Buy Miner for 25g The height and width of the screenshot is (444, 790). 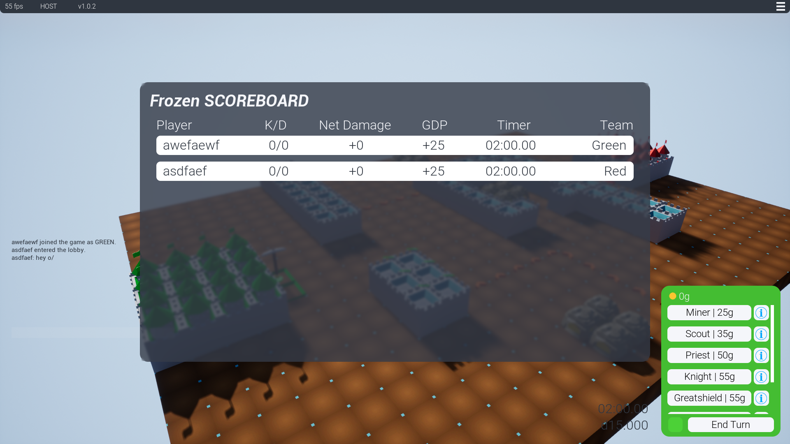pos(709,313)
